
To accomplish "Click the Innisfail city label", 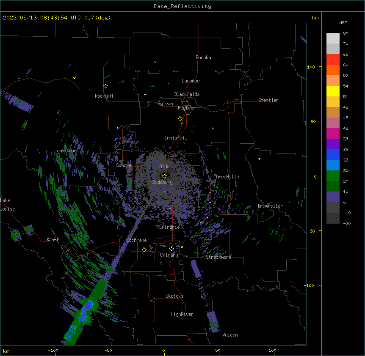I will 176,138.
